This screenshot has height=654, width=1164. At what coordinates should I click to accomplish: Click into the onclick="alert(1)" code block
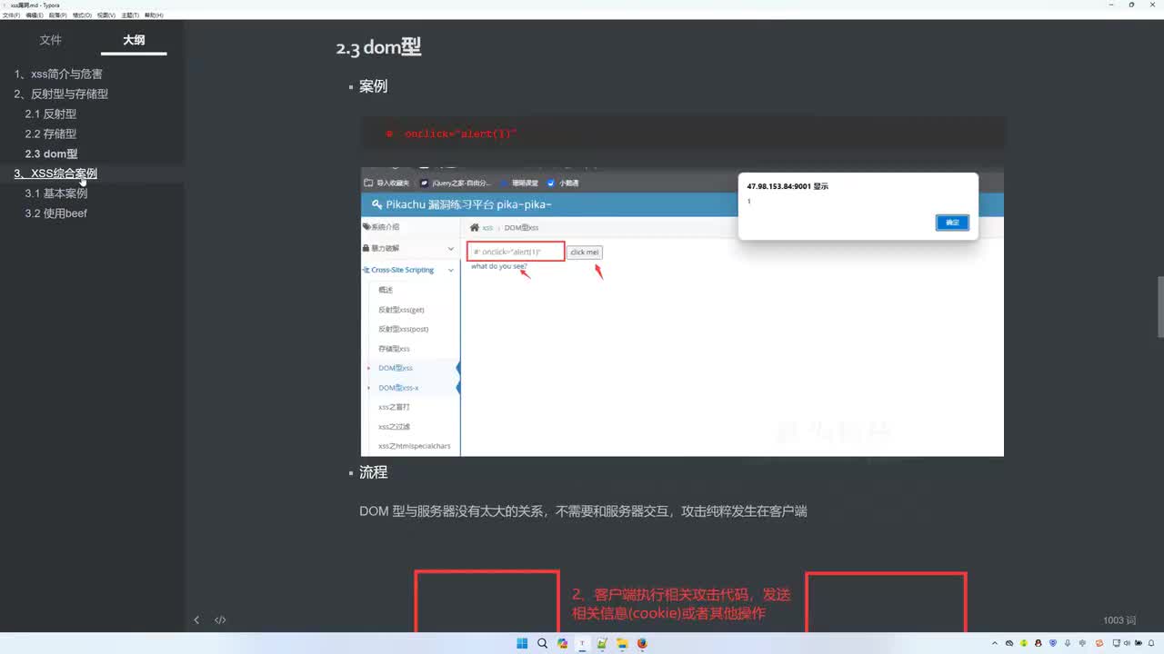(683, 134)
